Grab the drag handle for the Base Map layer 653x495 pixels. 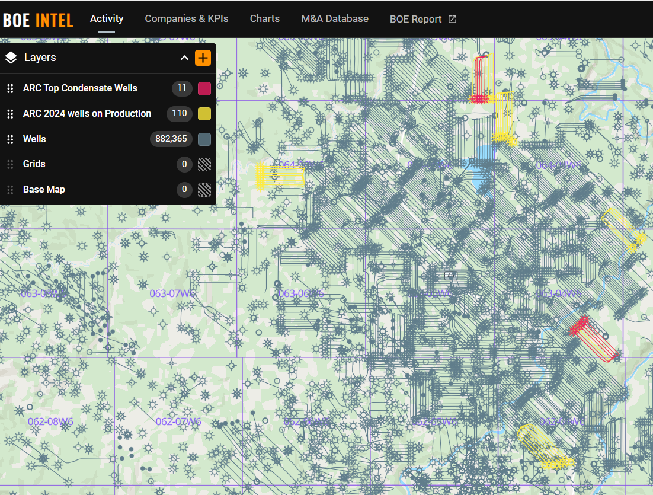pyautogui.click(x=11, y=190)
